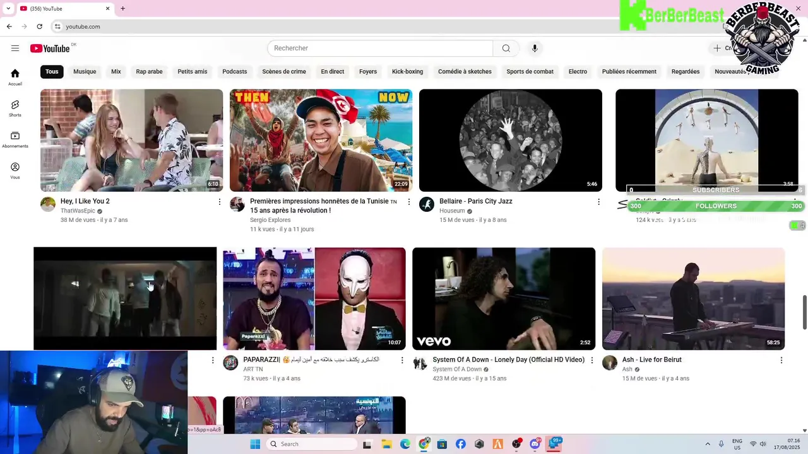Open the Ash Live for Beirut thumbnail

point(693,298)
